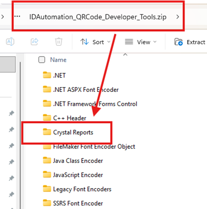Click the Crystal Reports folder icon
Screen dimensions: 207x209
[47, 132]
